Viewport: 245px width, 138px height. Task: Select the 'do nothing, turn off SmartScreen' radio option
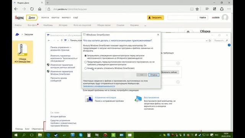pos(85,68)
